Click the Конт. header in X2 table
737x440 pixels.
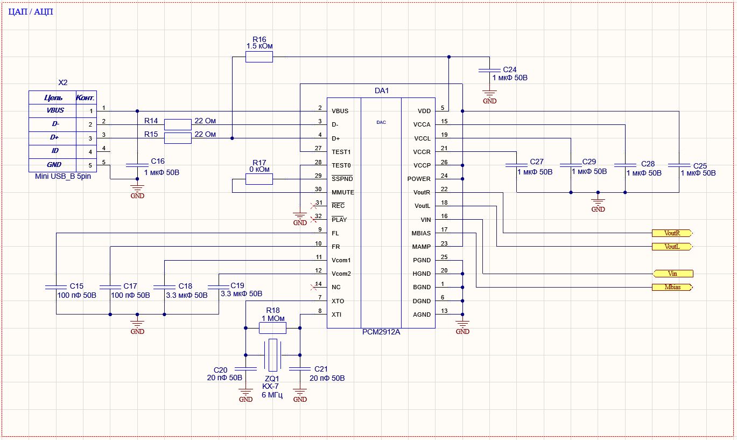(86, 98)
